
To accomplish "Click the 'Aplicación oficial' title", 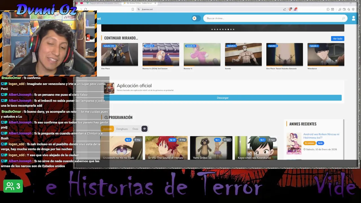I will (134, 86).
